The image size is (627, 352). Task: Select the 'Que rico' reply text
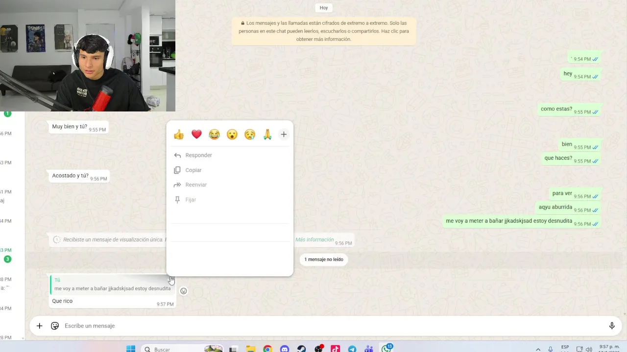tap(62, 301)
